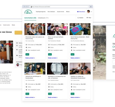115x107 pixels.
Task: Click location pin on Chocolade maken card
Action: coord(26,47)
